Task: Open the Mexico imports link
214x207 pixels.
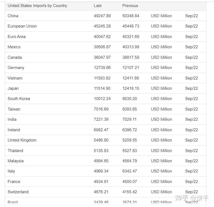Action: tap(14, 47)
